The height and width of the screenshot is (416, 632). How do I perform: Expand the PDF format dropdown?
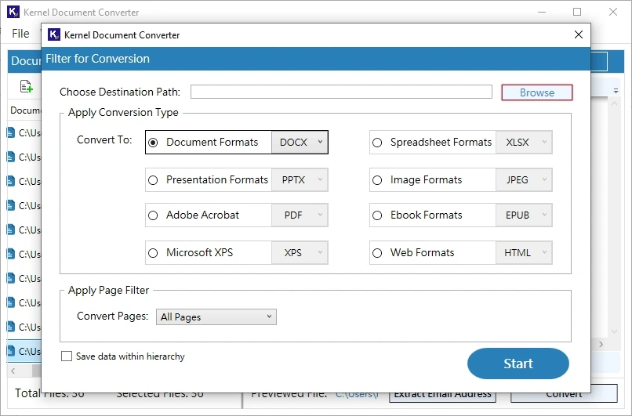(x=300, y=215)
